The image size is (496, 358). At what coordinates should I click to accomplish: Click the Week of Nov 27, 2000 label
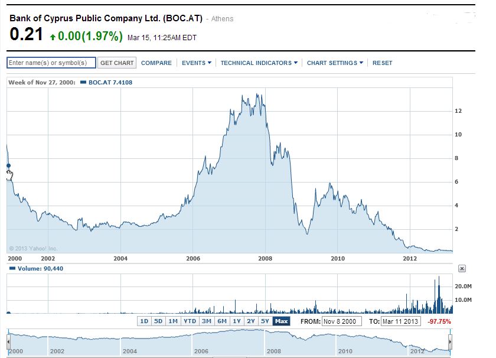pos(42,82)
